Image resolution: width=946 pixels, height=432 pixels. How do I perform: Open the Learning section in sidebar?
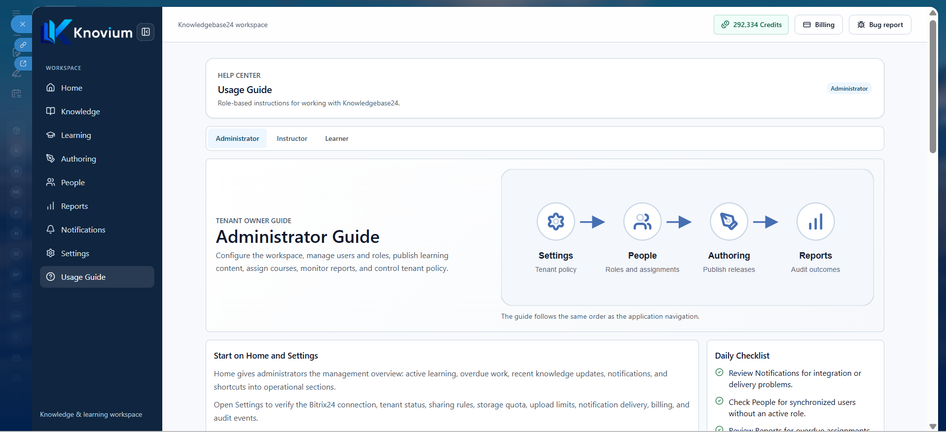[x=97, y=135]
